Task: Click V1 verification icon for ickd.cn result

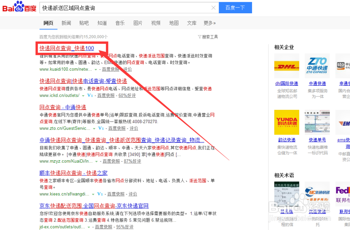Action: tap(90, 95)
